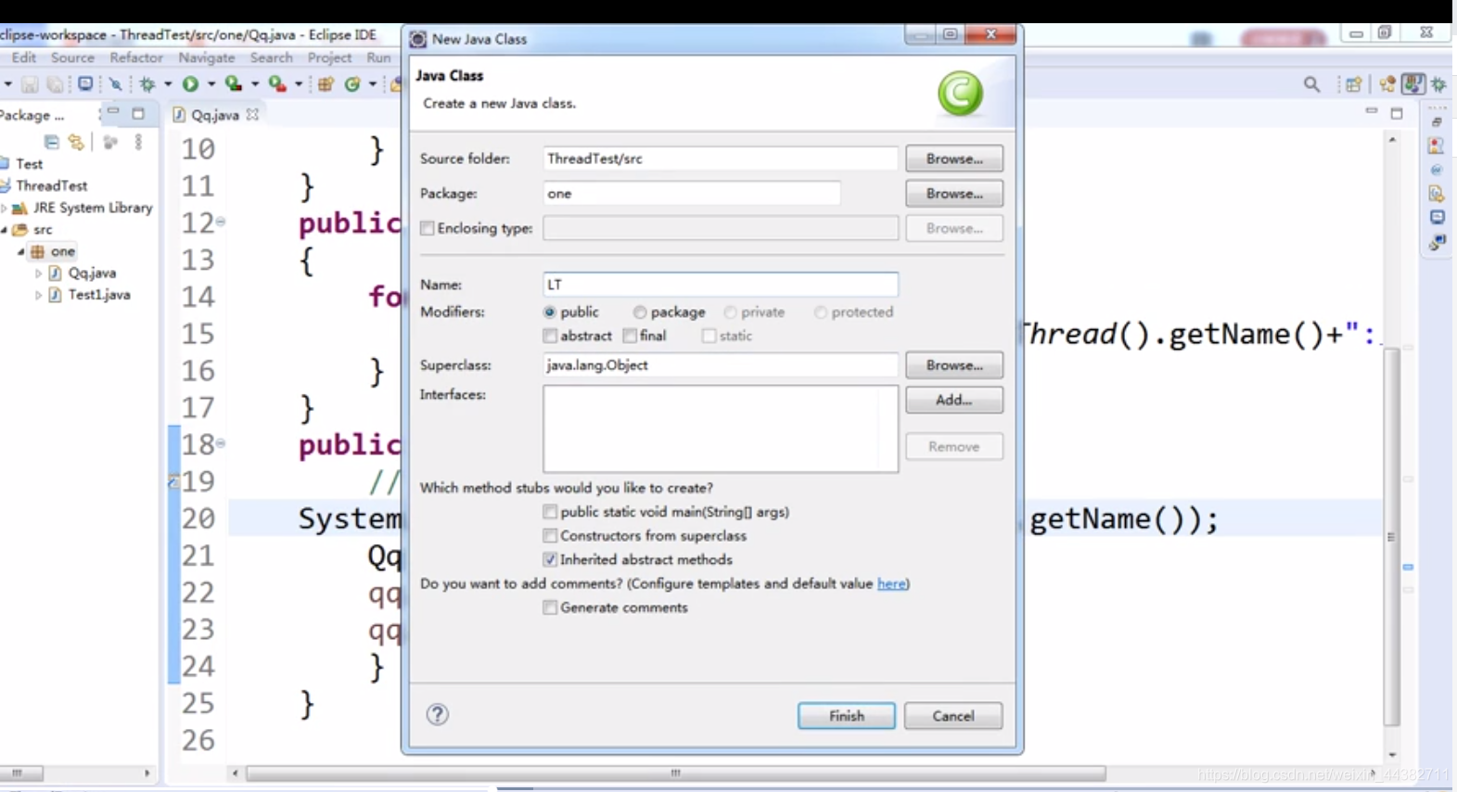Screen dimensions: 1457x792
Task: Click Collapse All in Package Explorer
Action: tap(52, 142)
